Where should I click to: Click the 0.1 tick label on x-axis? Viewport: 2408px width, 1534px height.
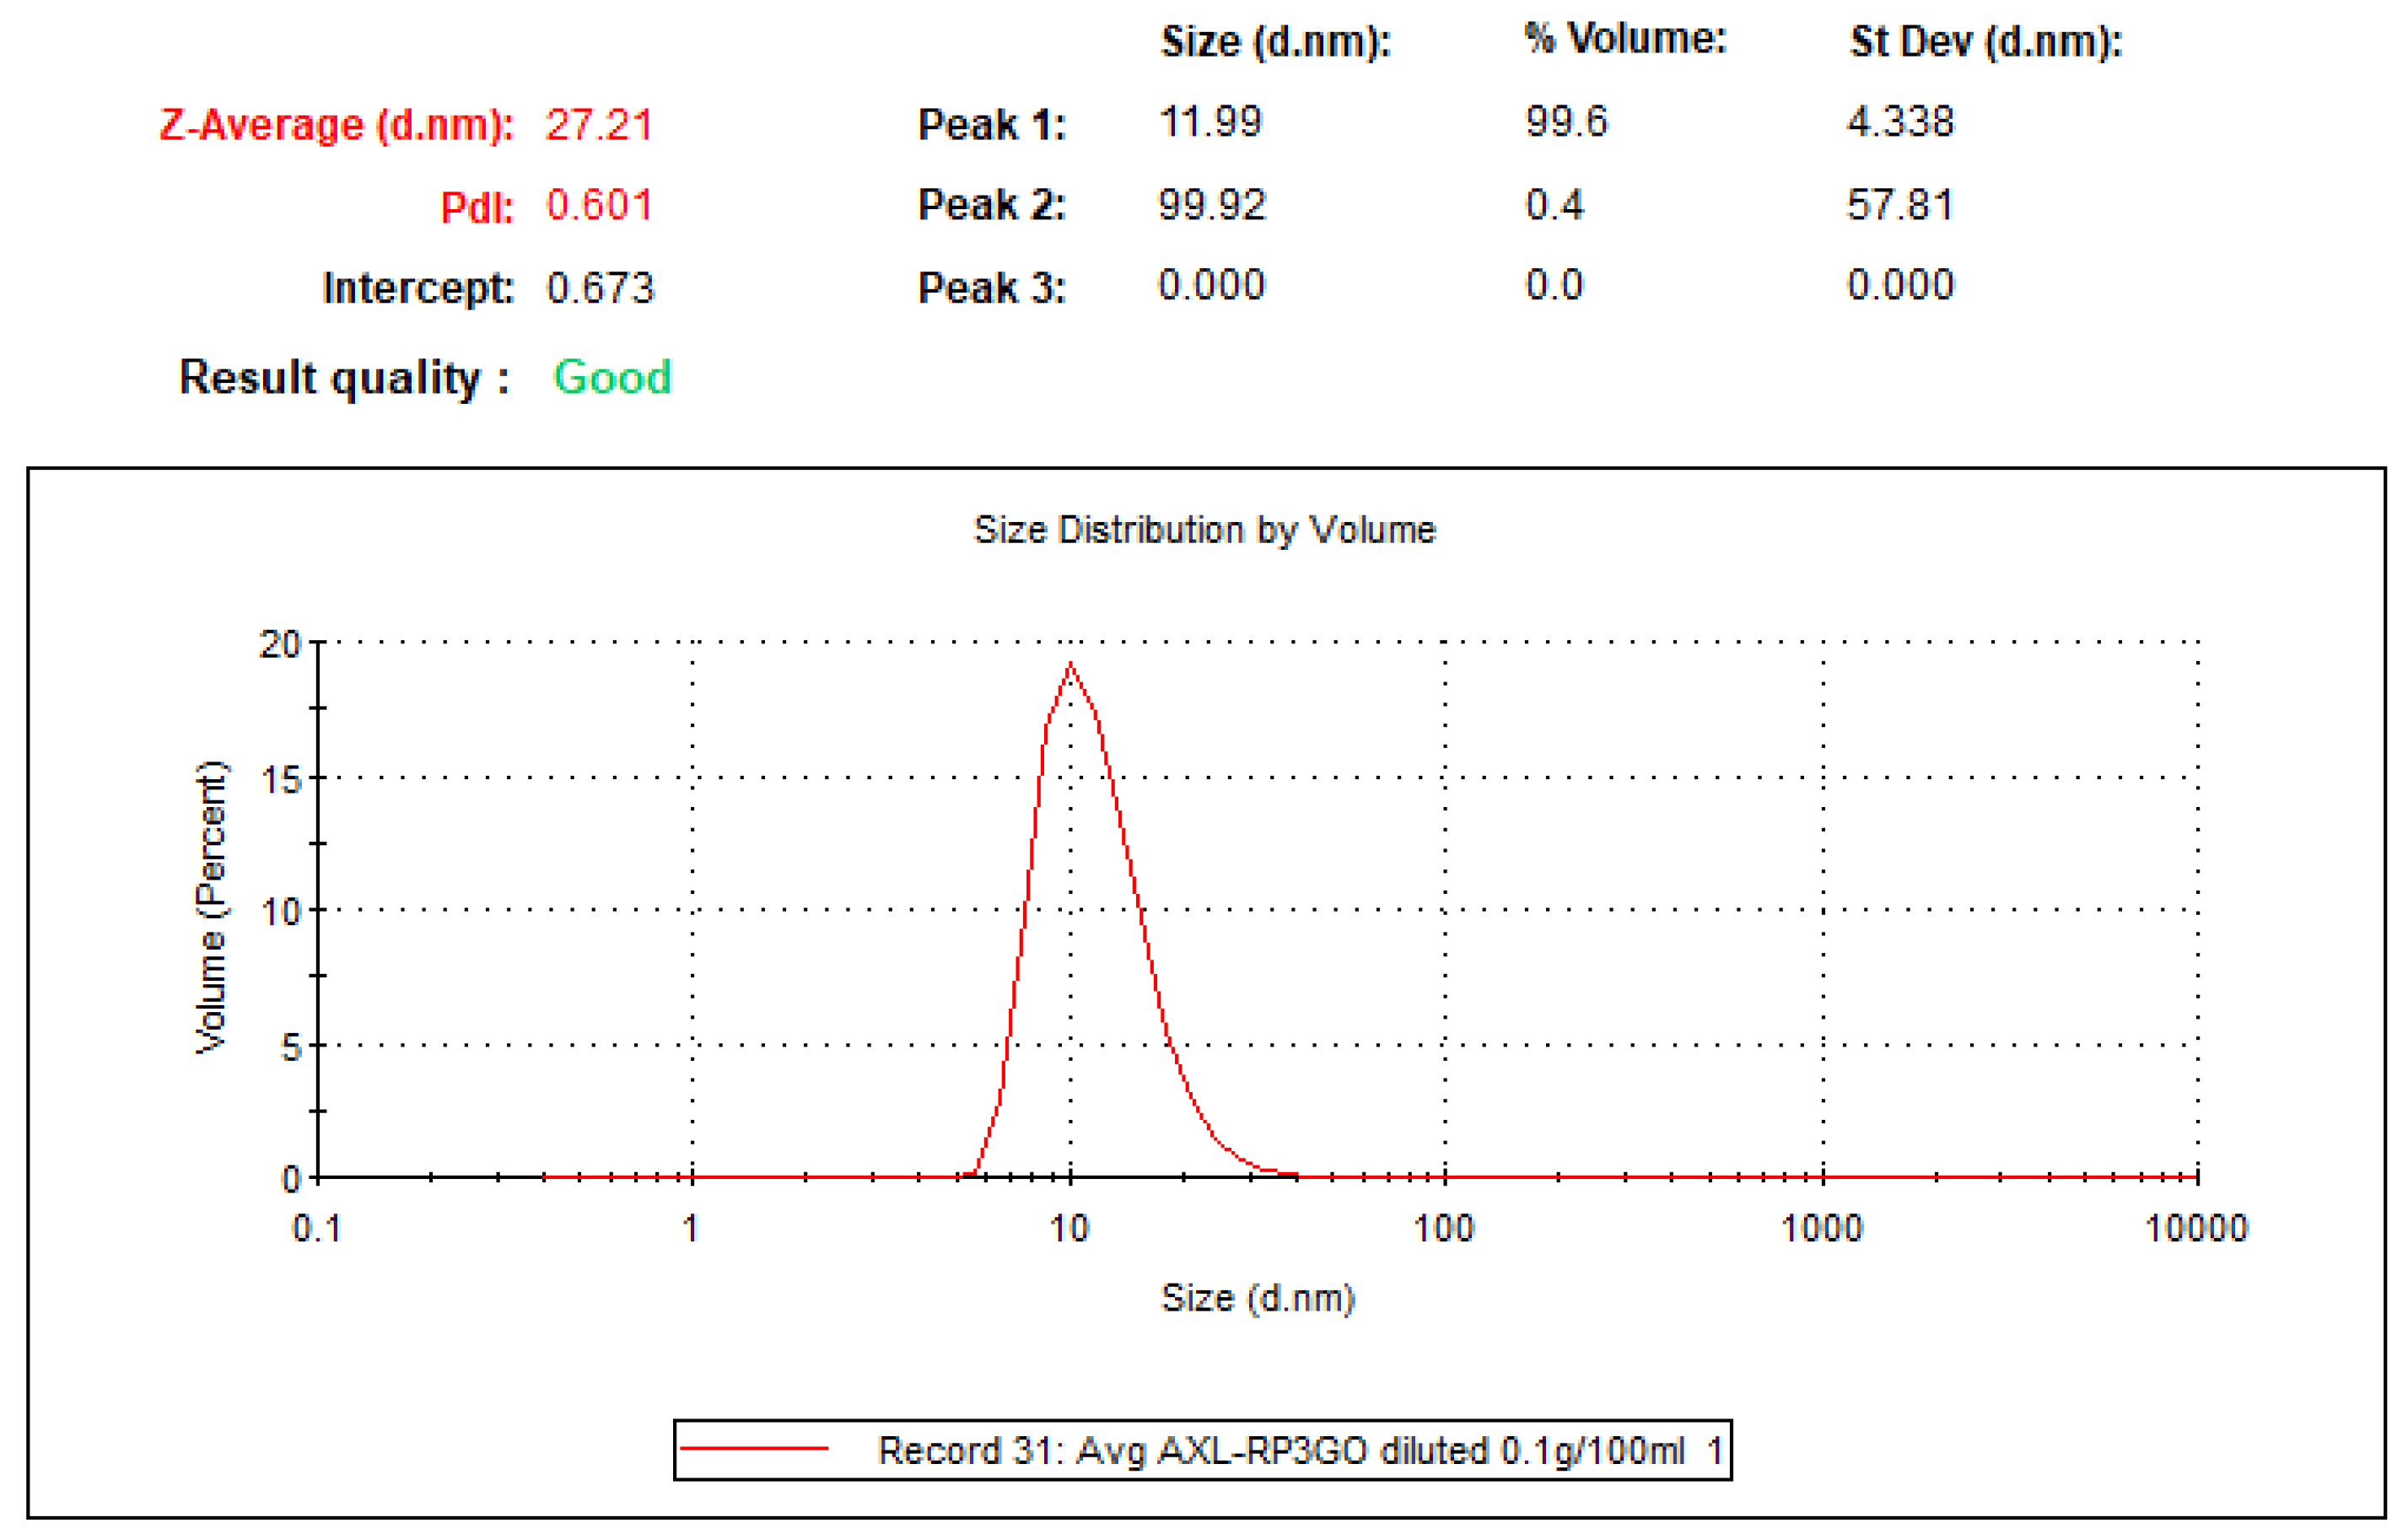click(x=316, y=1227)
